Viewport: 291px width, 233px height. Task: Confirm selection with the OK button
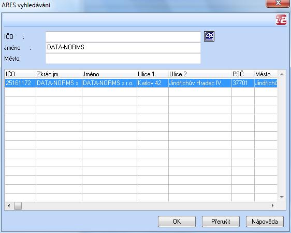click(177, 222)
